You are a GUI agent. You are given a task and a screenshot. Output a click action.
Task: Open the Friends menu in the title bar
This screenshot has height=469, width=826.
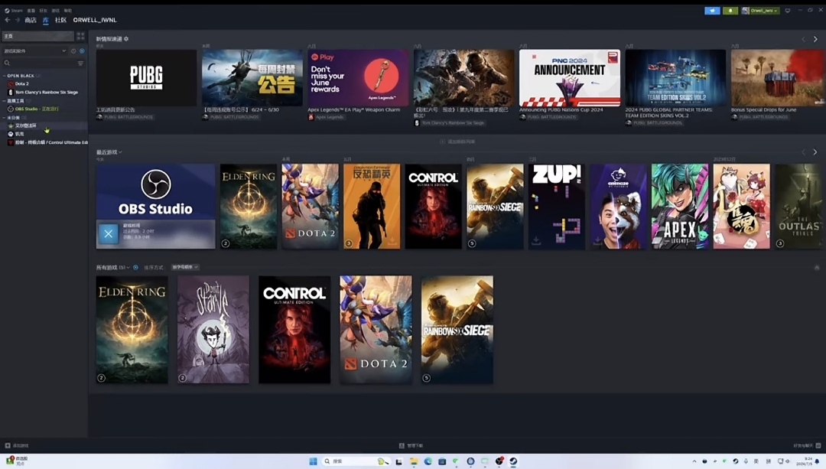43,11
